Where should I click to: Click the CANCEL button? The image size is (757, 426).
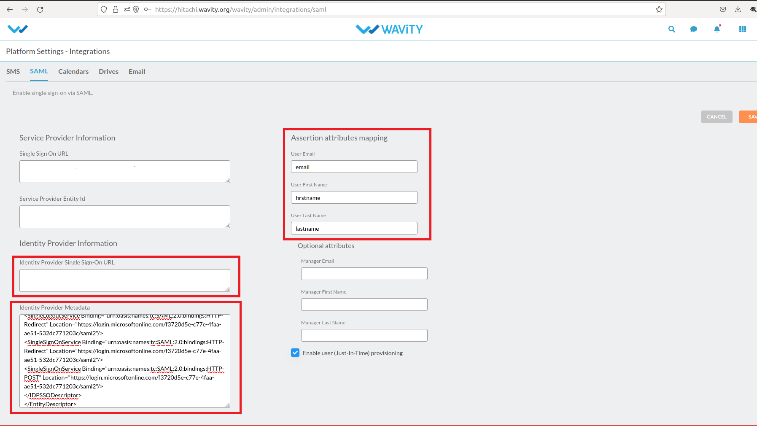(x=717, y=117)
